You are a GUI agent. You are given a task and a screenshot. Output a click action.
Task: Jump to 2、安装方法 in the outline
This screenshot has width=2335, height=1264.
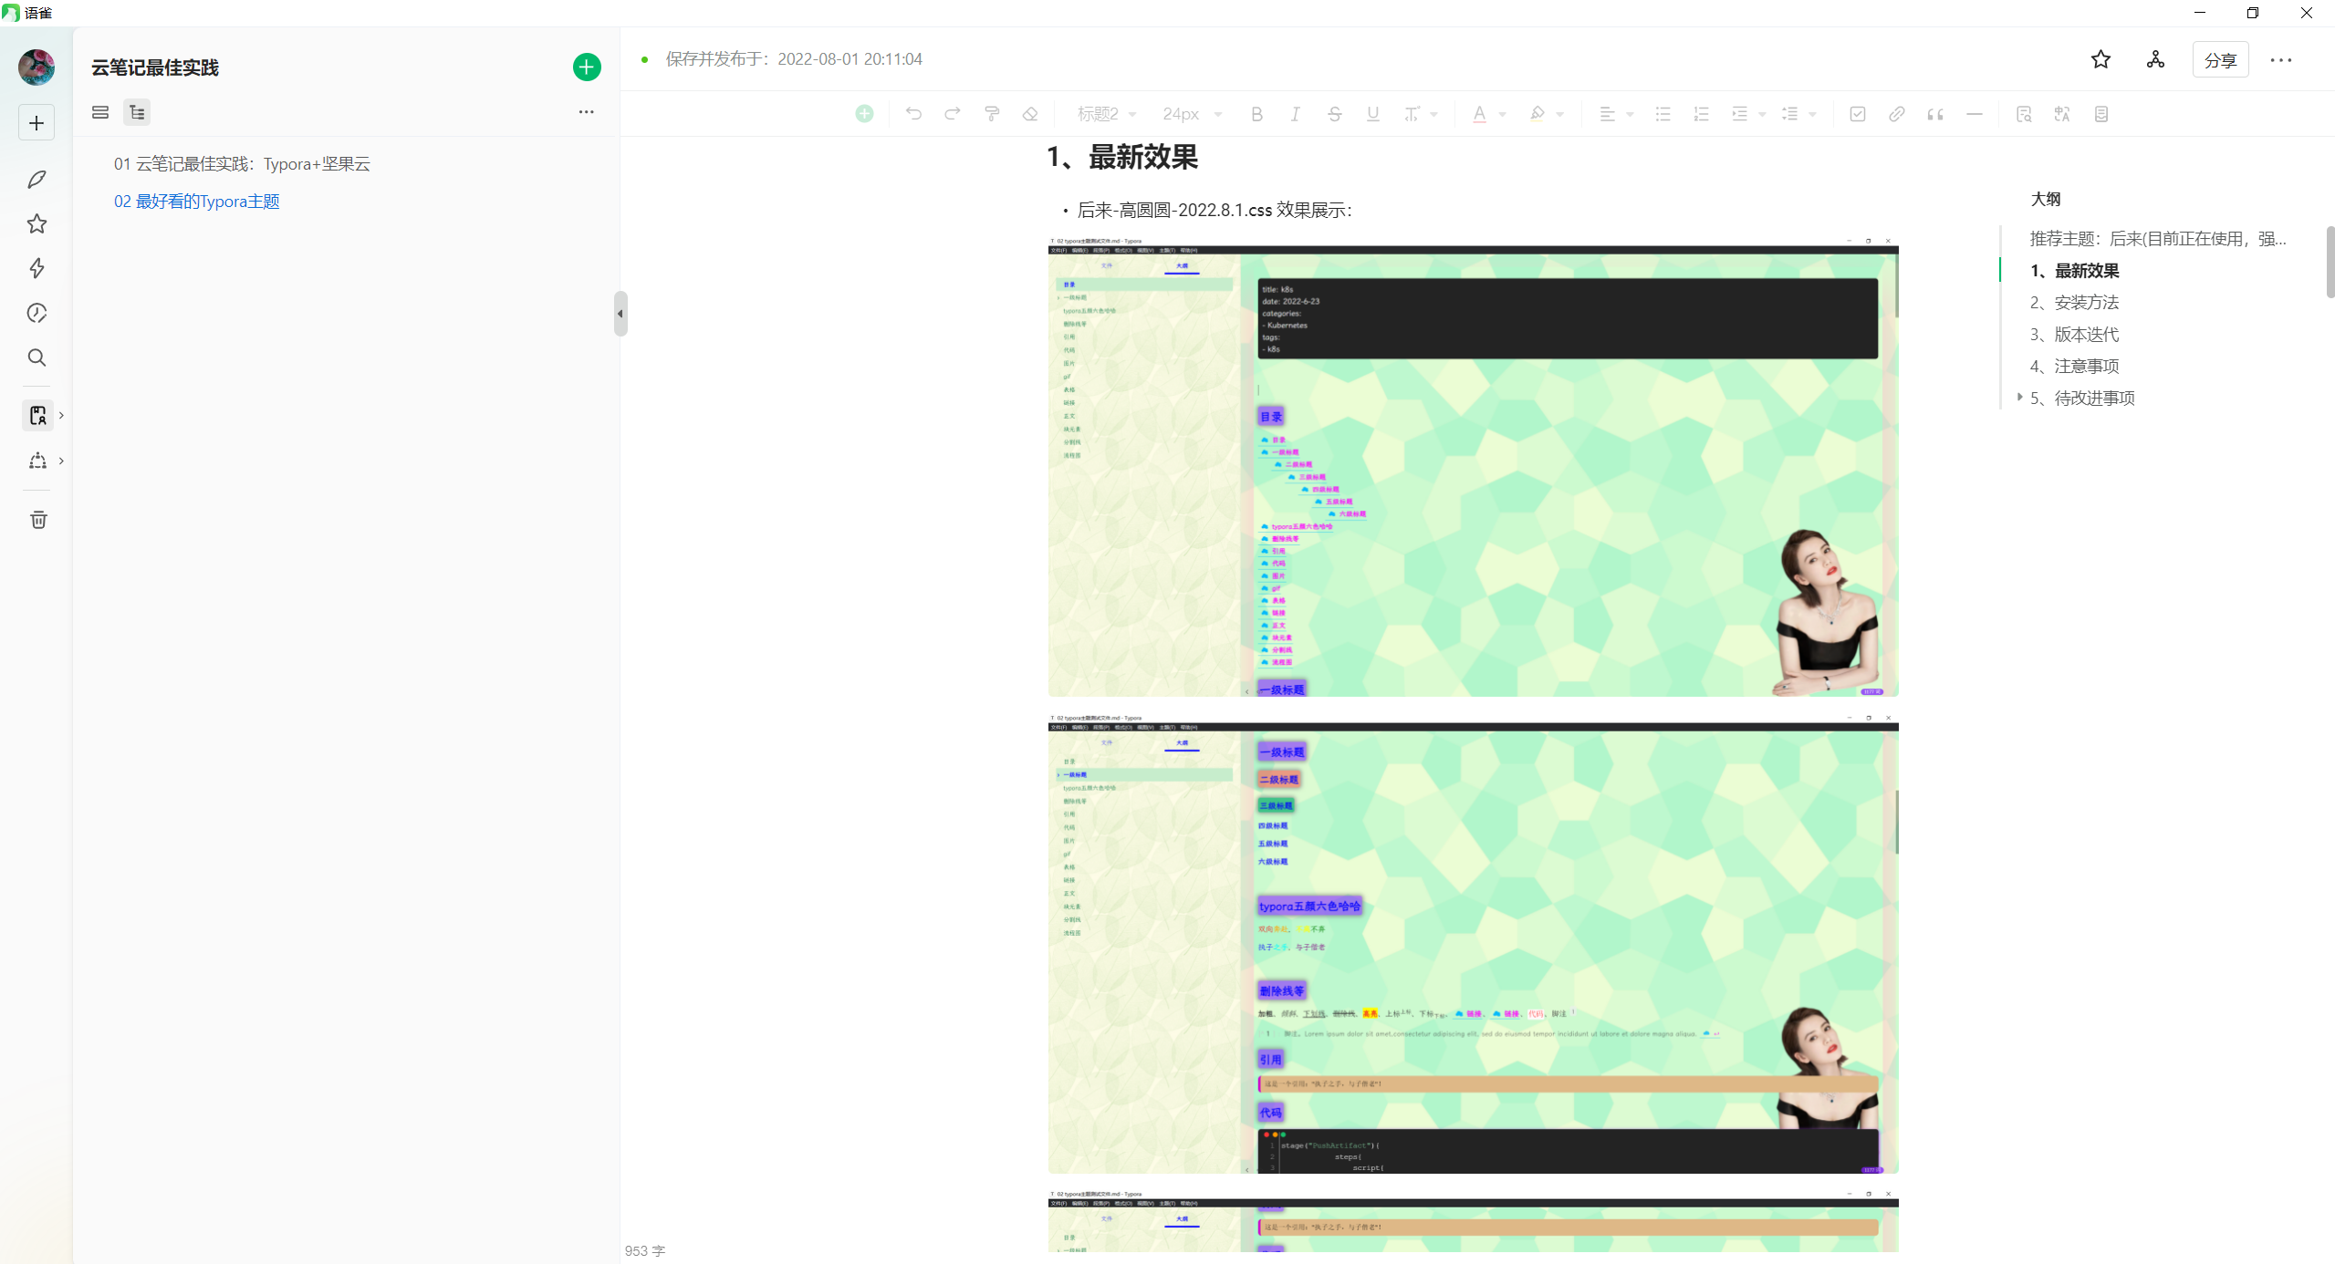click(2073, 303)
